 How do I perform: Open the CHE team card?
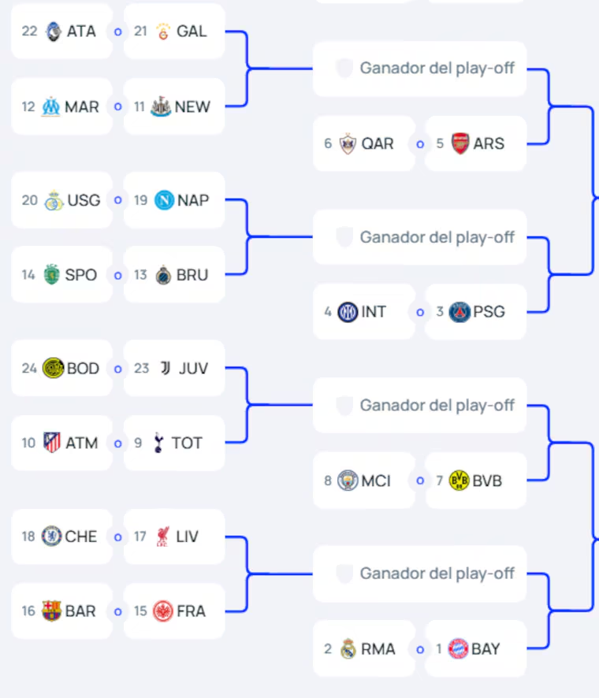tap(61, 536)
